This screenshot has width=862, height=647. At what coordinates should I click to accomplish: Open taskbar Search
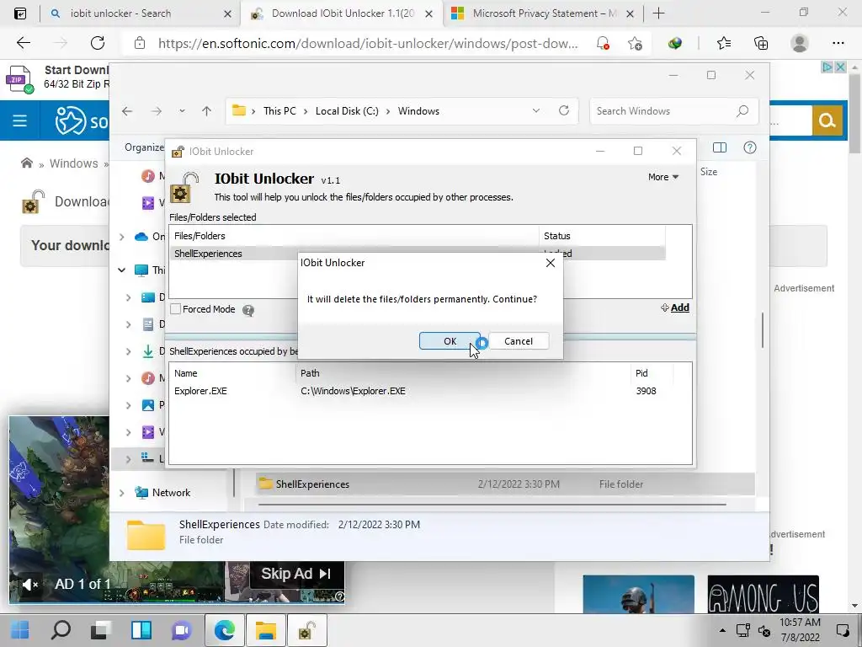point(61,630)
